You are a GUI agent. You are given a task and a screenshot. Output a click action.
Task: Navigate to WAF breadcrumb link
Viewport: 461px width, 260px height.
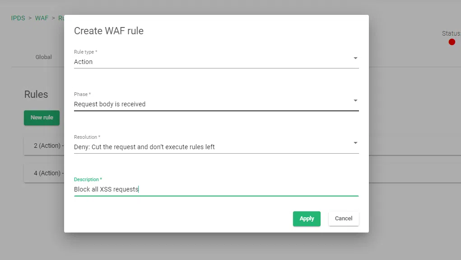pyautogui.click(x=42, y=18)
